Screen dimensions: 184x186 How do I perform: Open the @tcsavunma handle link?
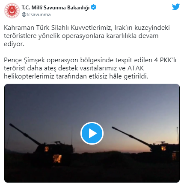[x=36, y=15]
